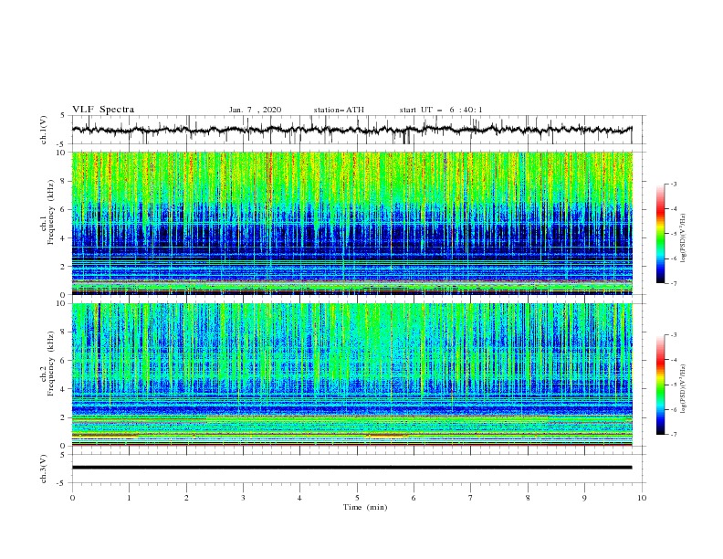The width and height of the screenshot is (723, 559).
Task: Click the '10' tick on the time axis
Action: coord(642,498)
